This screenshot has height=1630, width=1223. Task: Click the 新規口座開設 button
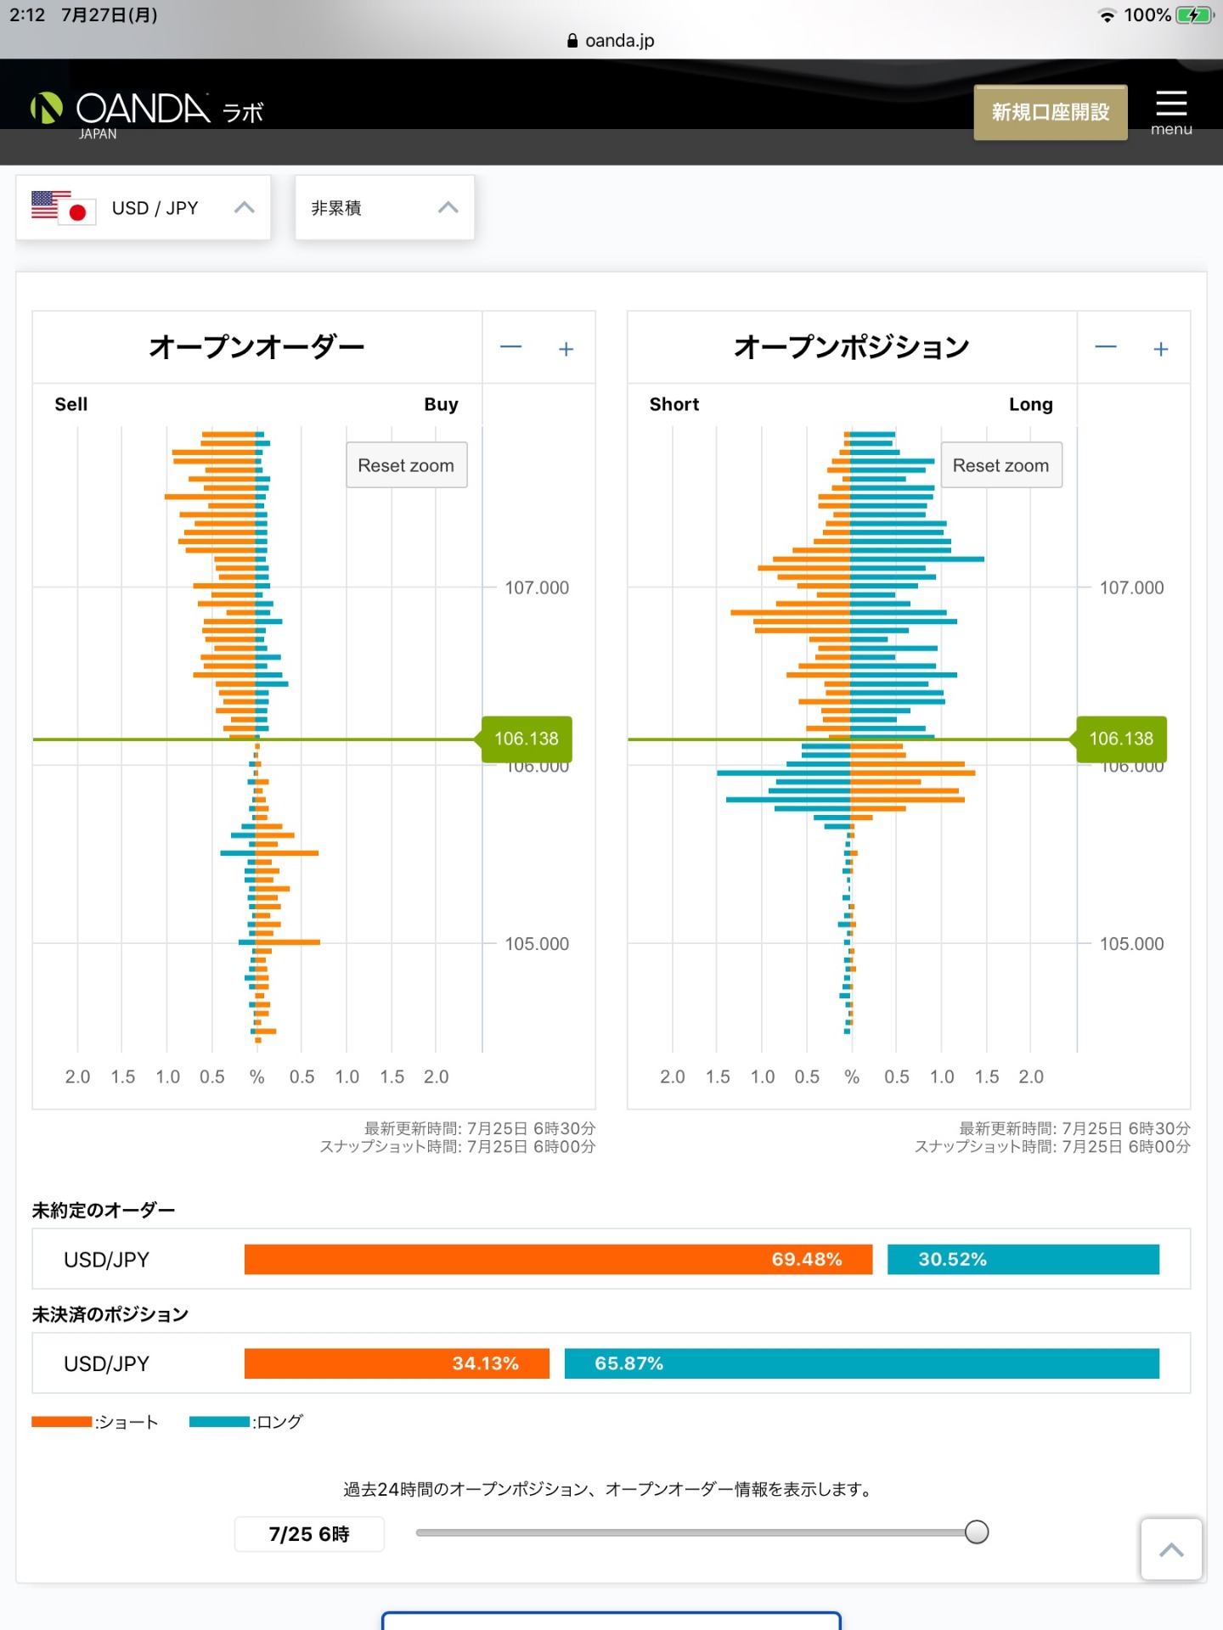1050,112
